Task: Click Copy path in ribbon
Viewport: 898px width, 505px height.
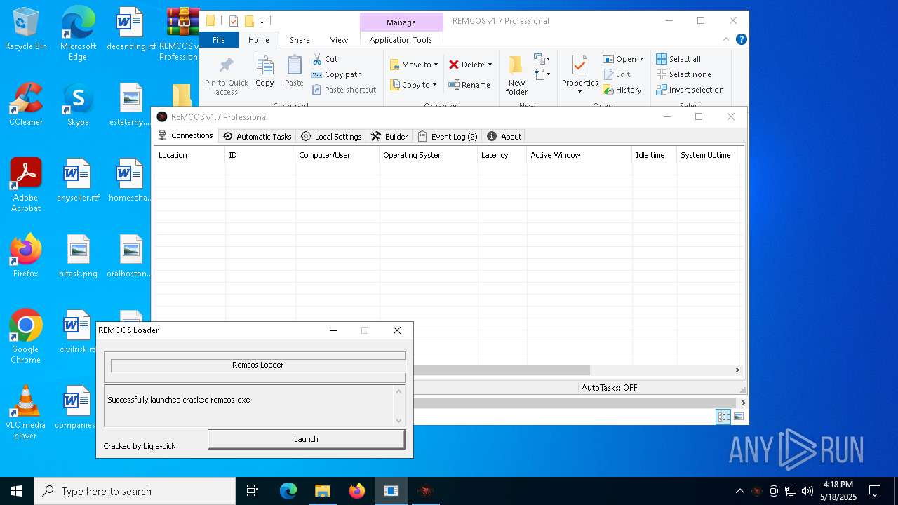Action: pos(337,74)
